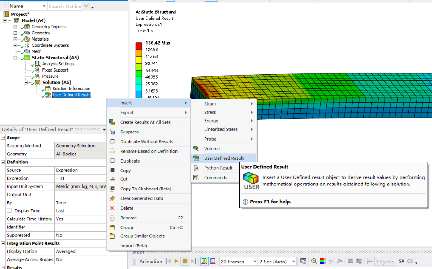Click the Static Structural environment icon
The height and width of the screenshot is (269, 432).
pyautogui.click(x=27, y=58)
